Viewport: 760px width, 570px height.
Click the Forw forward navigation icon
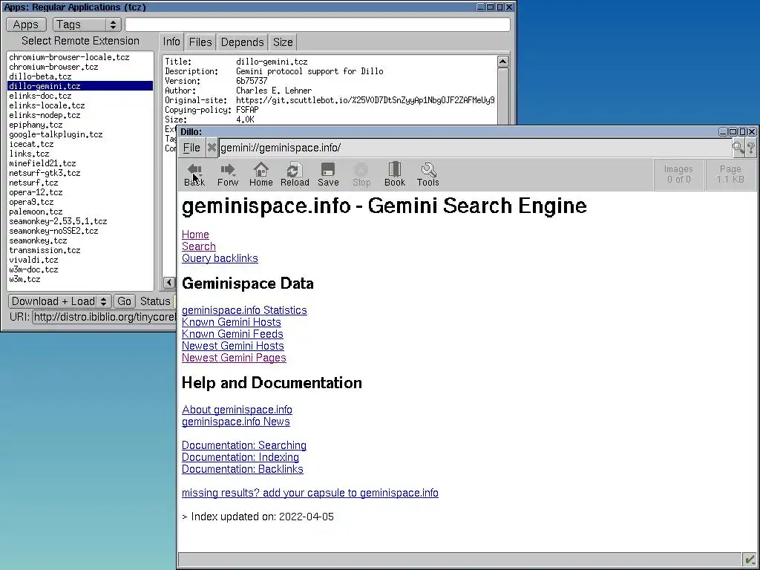click(x=228, y=174)
